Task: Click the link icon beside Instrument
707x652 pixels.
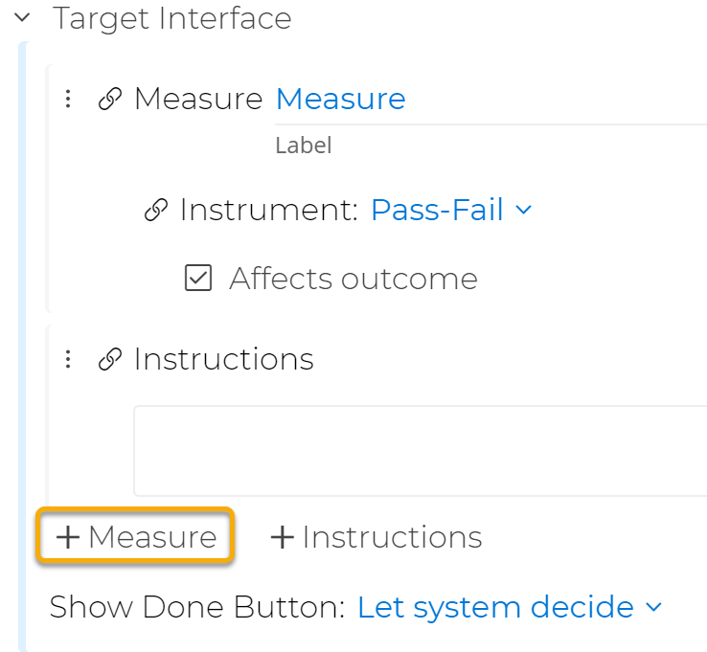Action: [156, 211]
